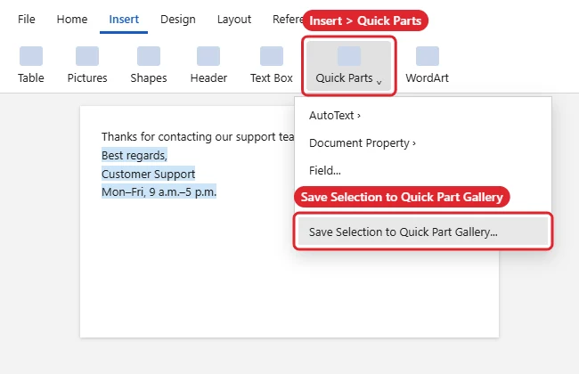Image resolution: width=579 pixels, height=374 pixels.
Task: Click the Pictures icon
Action: point(87,56)
